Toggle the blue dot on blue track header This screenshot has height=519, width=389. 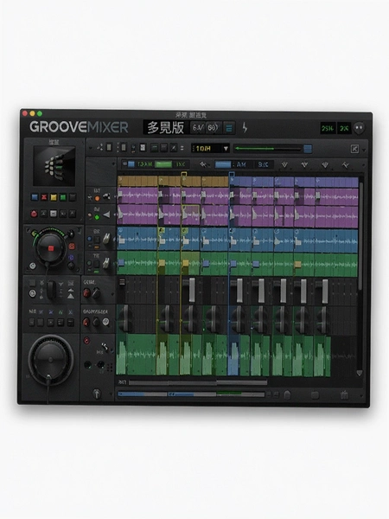89,239
